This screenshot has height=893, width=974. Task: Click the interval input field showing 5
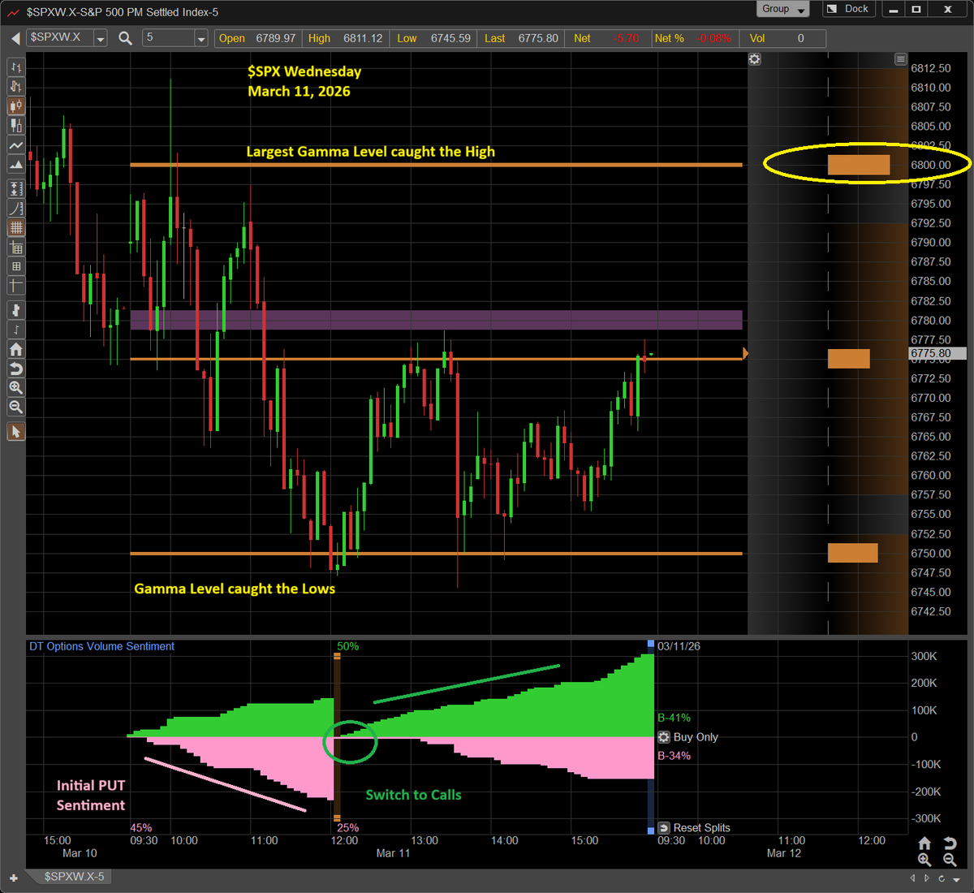point(169,38)
